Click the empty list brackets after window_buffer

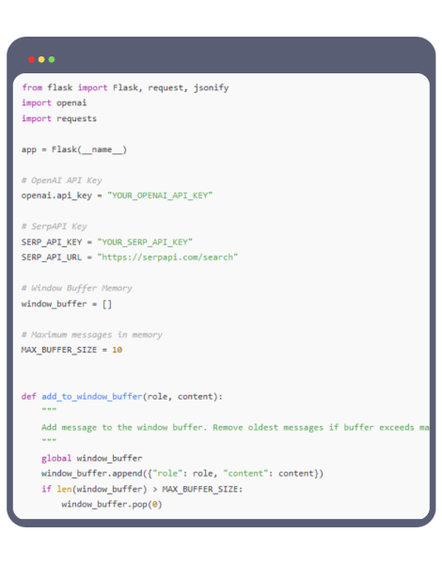coord(107,304)
